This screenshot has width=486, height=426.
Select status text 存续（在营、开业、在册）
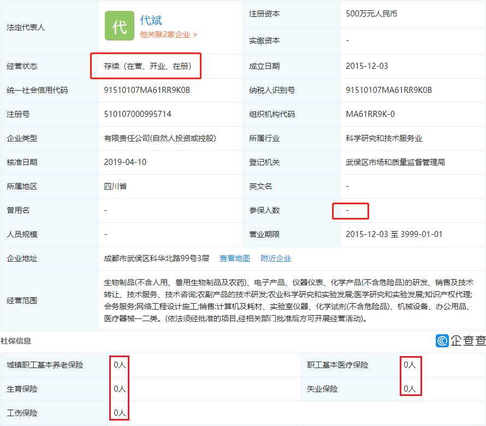(147, 66)
